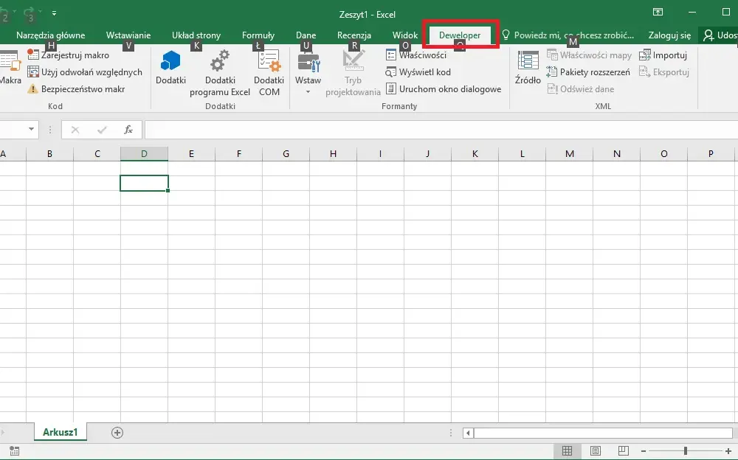Select column D header
738x460 pixels.
click(144, 154)
